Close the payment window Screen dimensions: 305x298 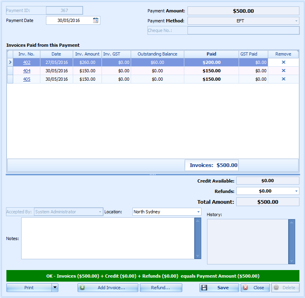pos(255,288)
